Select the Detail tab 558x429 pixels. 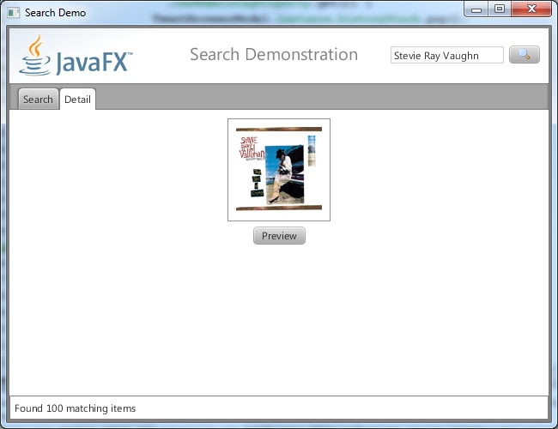(x=77, y=100)
